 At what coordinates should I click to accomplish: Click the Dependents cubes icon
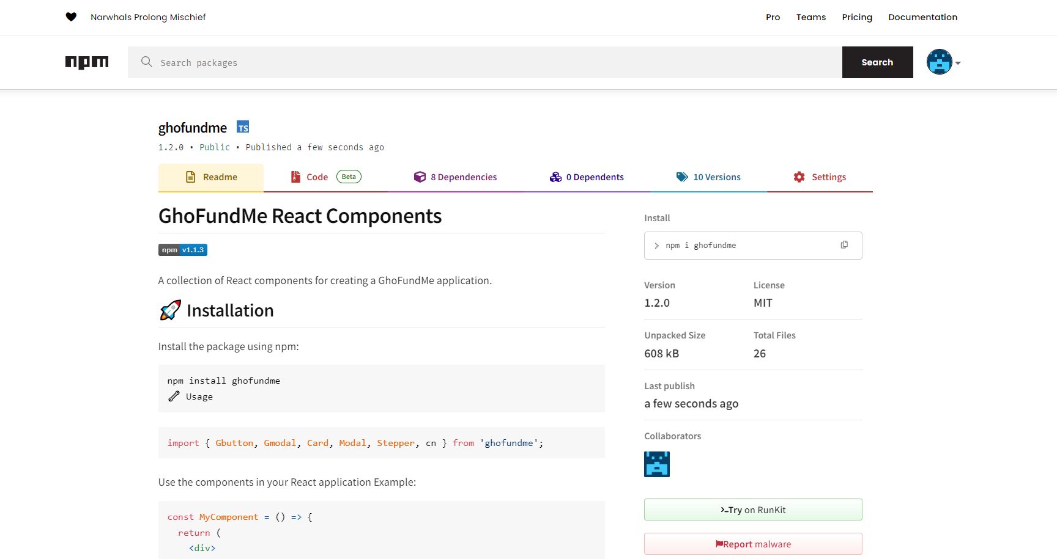click(555, 177)
